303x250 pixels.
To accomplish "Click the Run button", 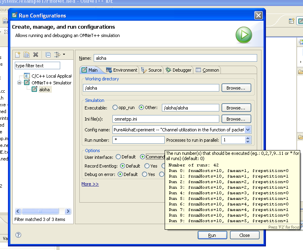I will coord(212,235).
